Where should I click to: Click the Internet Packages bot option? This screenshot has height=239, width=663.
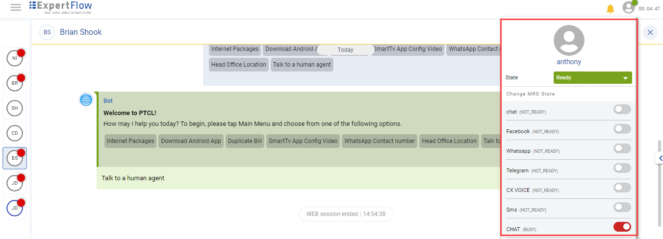pos(130,141)
